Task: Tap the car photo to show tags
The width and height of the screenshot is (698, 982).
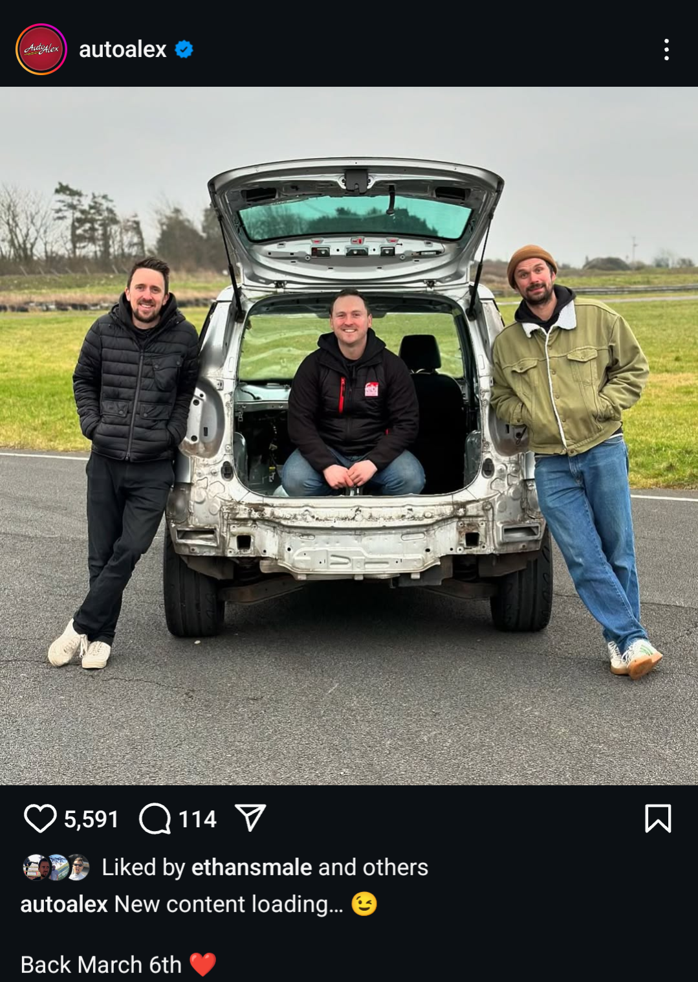Action: click(x=349, y=436)
